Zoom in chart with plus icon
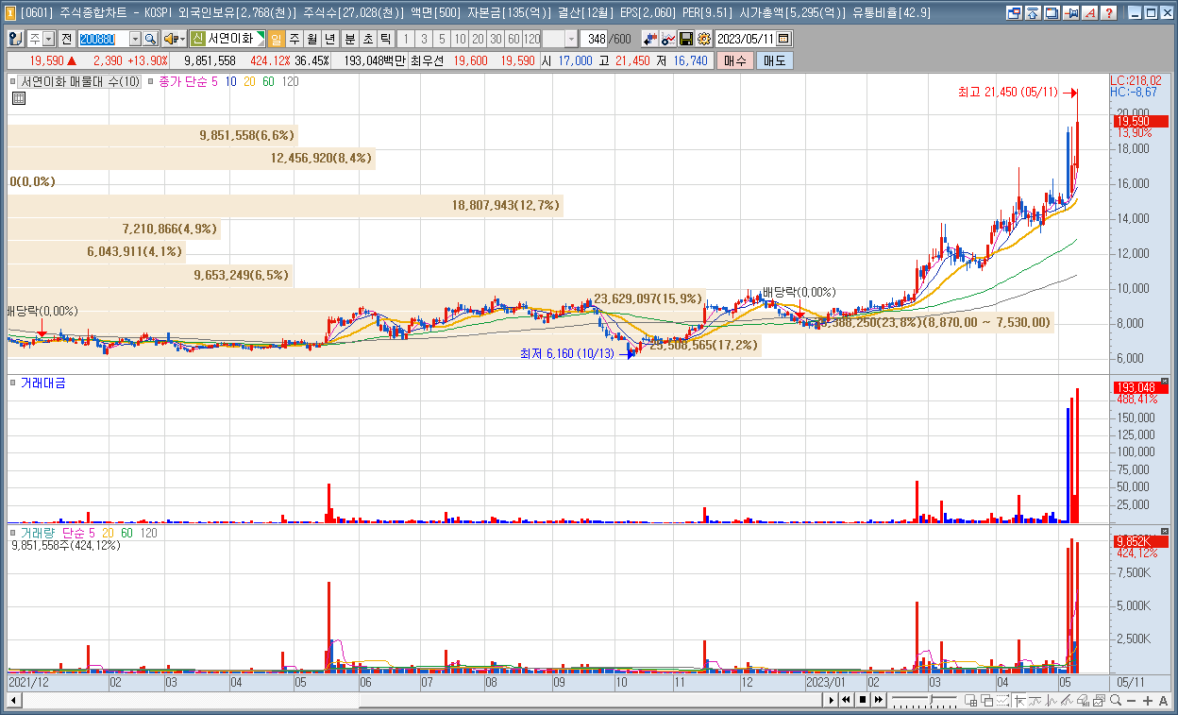 coord(1148,700)
